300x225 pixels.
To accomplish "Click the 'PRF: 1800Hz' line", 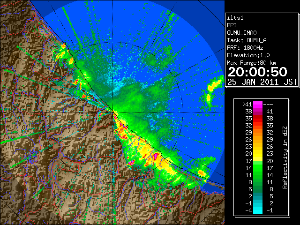I will [245, 48].
